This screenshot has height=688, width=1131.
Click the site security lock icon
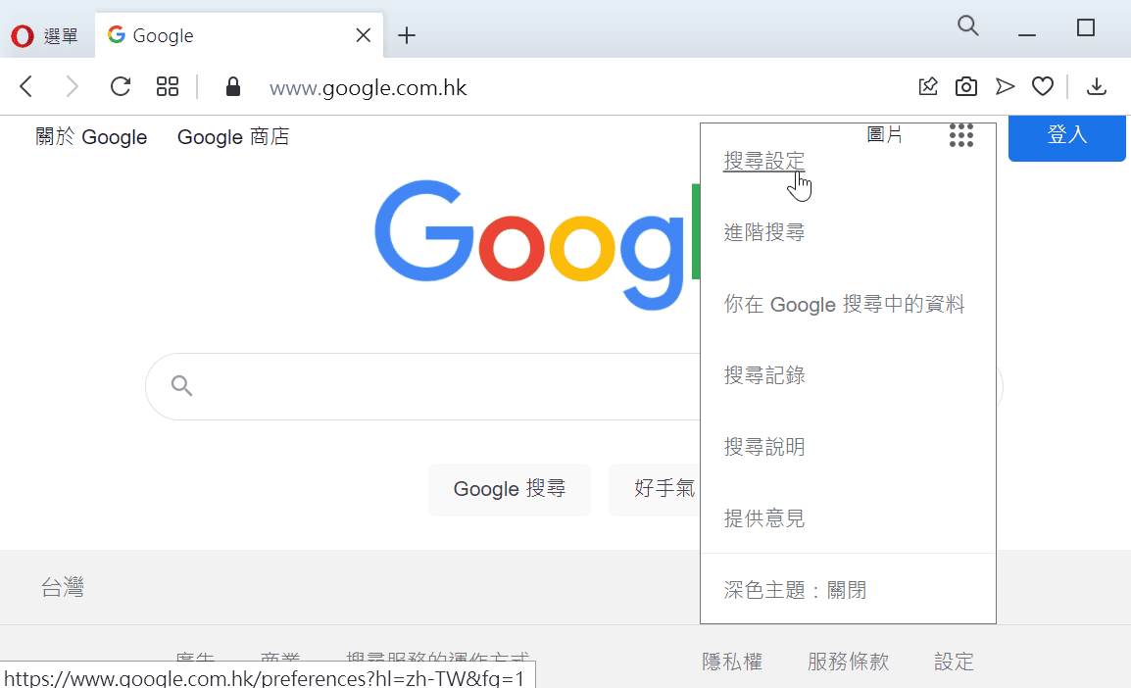(x=233, y=87)
